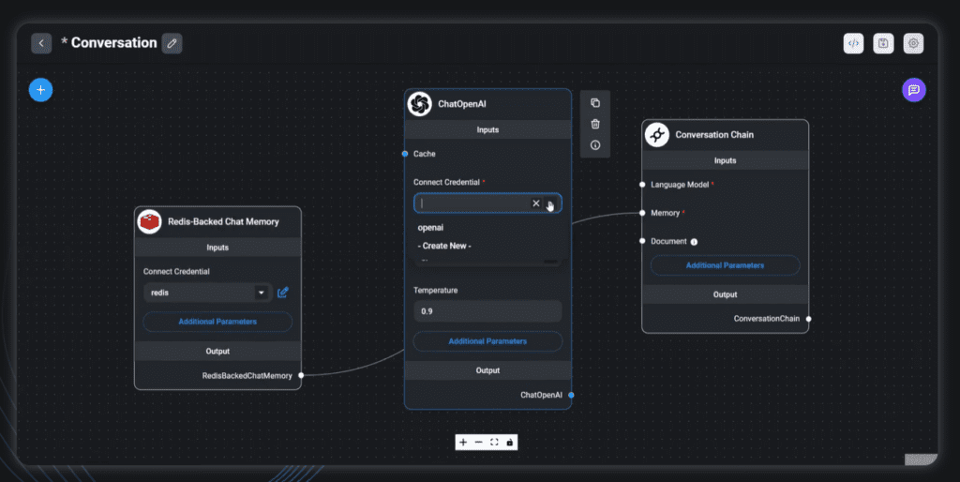
Task: Duplicate the ChatOpenAI node
Action: pos(595,103)
